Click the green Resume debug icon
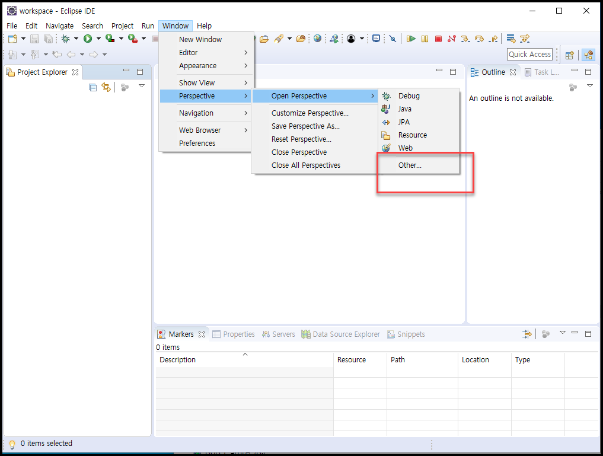The image size is (603, 456). pyautogui.click(x=411, y=39)
